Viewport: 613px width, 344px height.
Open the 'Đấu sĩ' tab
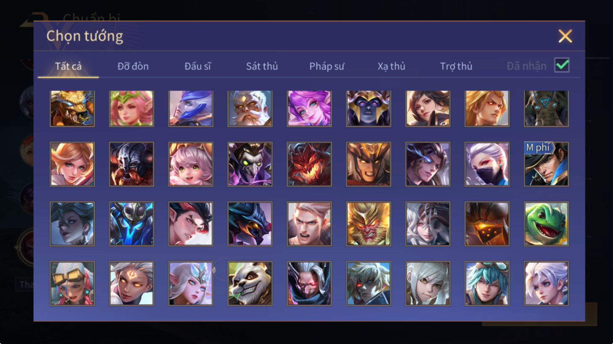[198, 66]
